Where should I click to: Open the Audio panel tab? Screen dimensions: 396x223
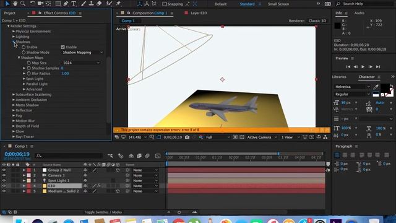tap(359, 13)
